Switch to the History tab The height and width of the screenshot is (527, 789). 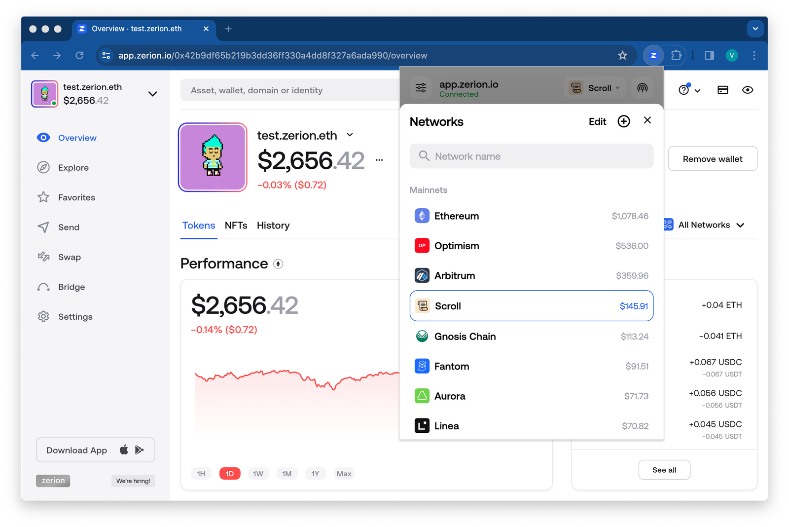coord(273,226)
